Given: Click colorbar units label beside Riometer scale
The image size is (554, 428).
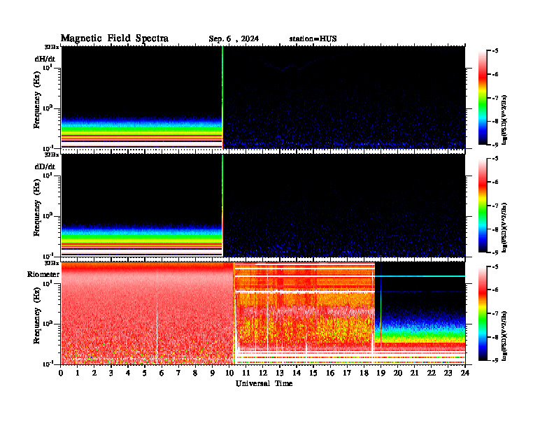Looking at the screenshot, I should [x=504, y=336].
